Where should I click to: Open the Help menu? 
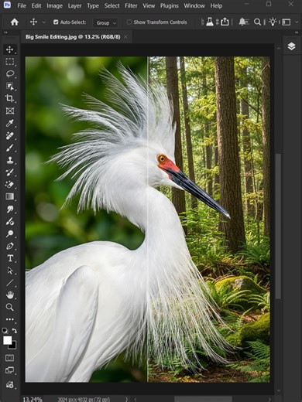216,5
